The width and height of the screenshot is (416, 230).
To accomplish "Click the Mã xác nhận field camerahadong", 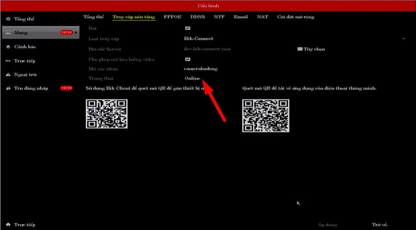I will (201, 69).
